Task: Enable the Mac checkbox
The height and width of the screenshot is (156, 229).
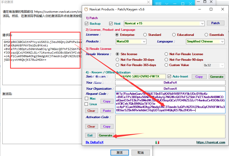Action: (86, 98)
